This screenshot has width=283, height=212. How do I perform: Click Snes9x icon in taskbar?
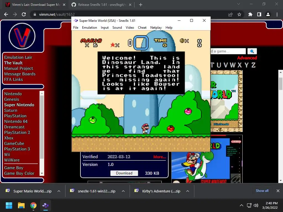pos(46,205)
